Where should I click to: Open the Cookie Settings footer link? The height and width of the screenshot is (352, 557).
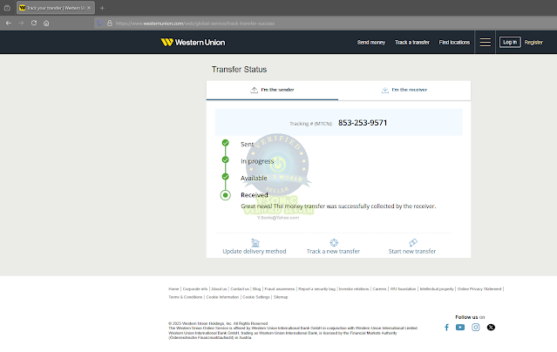[256, 297]
